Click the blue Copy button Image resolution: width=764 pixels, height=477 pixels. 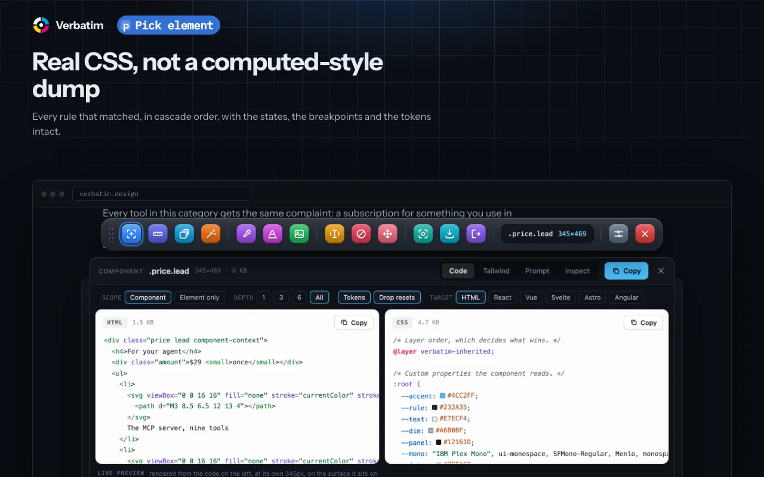pos(627,271)
